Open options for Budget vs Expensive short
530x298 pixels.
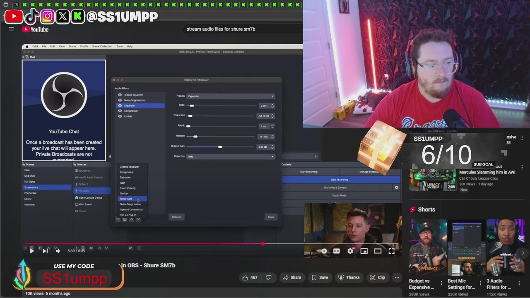point(442,284)
